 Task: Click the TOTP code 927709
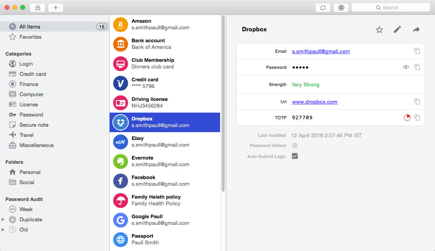pyautogui.click(x=302, y=117)
